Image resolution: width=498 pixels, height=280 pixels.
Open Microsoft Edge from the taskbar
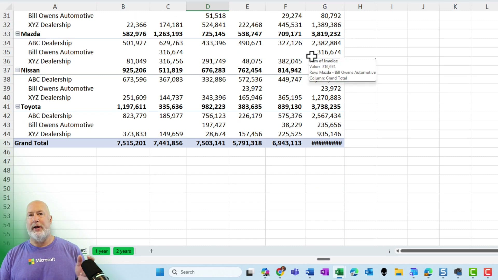pos(354,272)
